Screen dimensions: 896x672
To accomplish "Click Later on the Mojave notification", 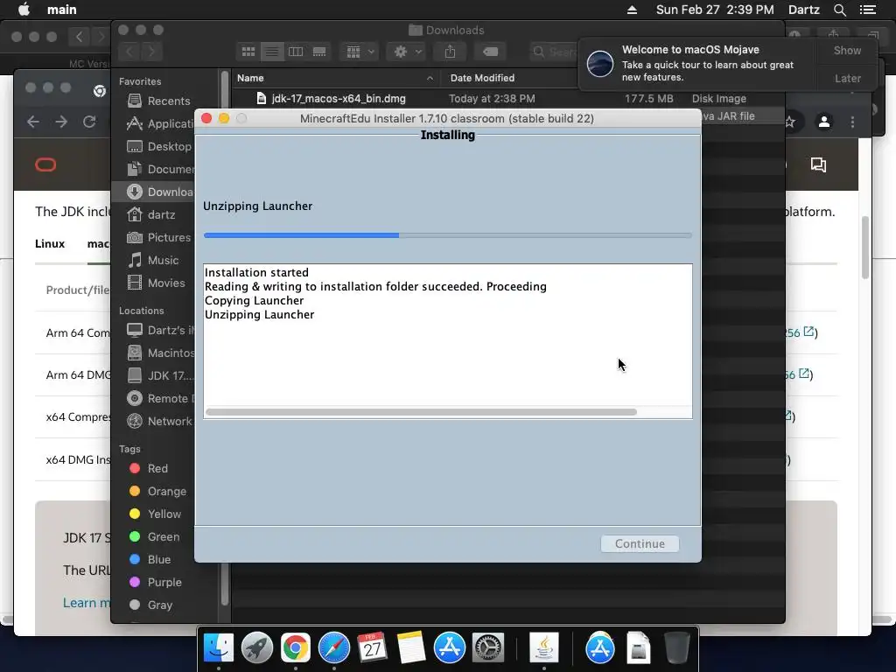I will click(847, 78).
